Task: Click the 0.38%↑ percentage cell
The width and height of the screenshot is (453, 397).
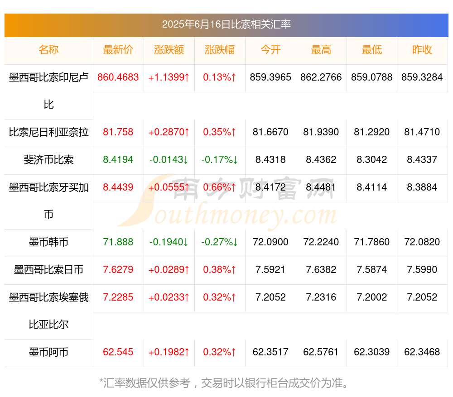Action: click(220, 270)
